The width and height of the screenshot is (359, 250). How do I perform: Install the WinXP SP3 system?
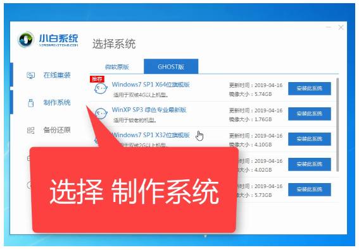[x=310, y=114]
